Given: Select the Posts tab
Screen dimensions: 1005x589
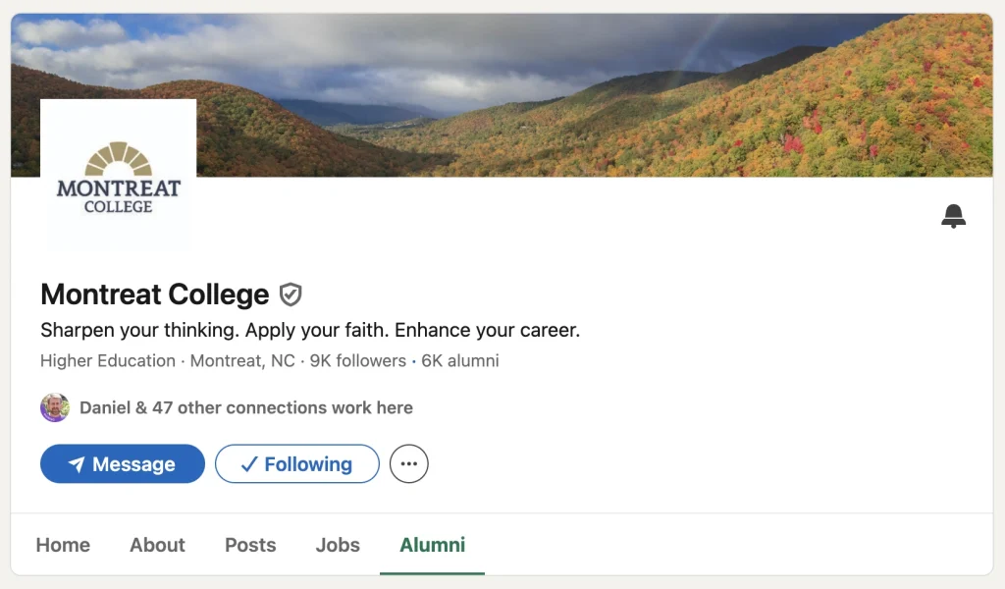Looking at the screenshot, I should 249,545.
